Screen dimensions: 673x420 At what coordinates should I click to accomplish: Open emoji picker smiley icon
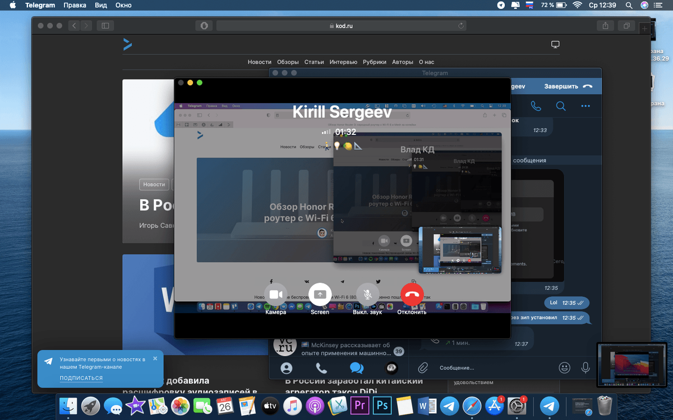(564, 368)
